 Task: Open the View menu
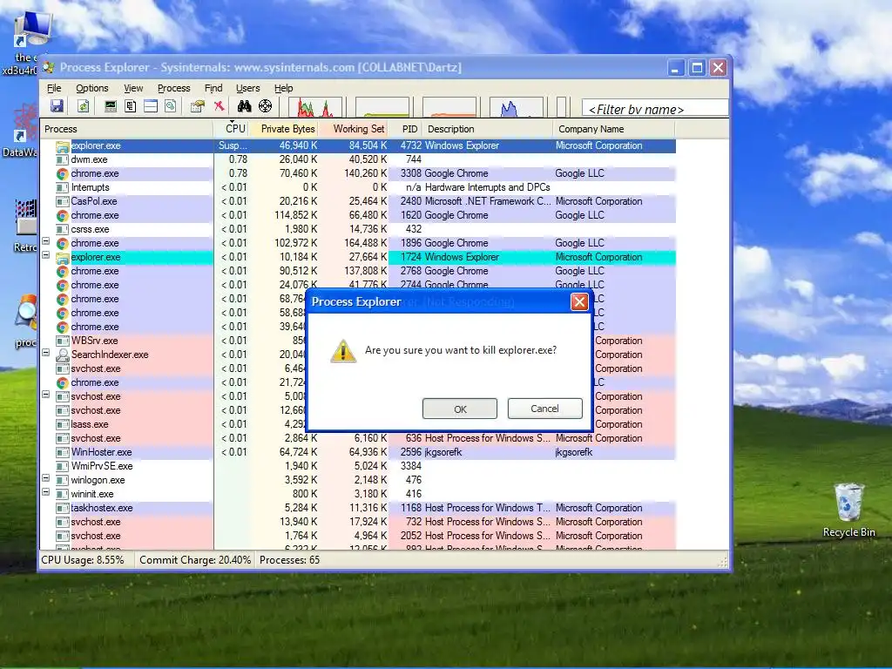point(133,88)
